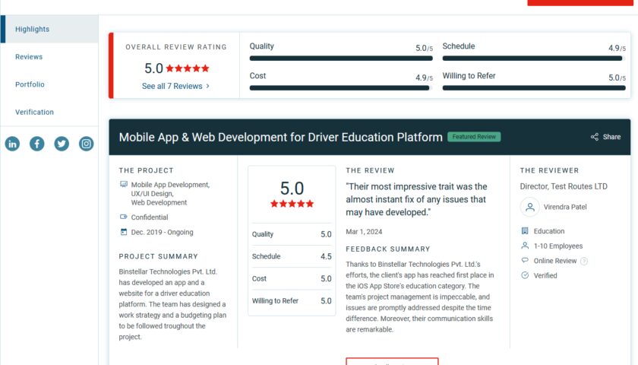Click the red-outlined button below the review

pos(392,361)
